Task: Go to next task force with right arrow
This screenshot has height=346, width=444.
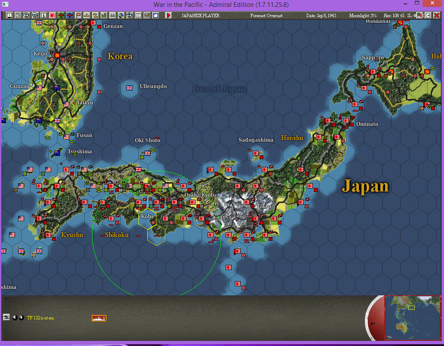Action: click(21, 317)
